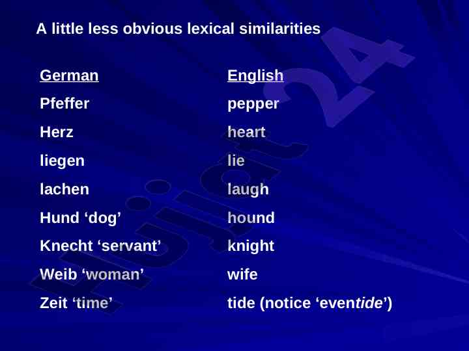Click the English word heart

pos(246,132)
